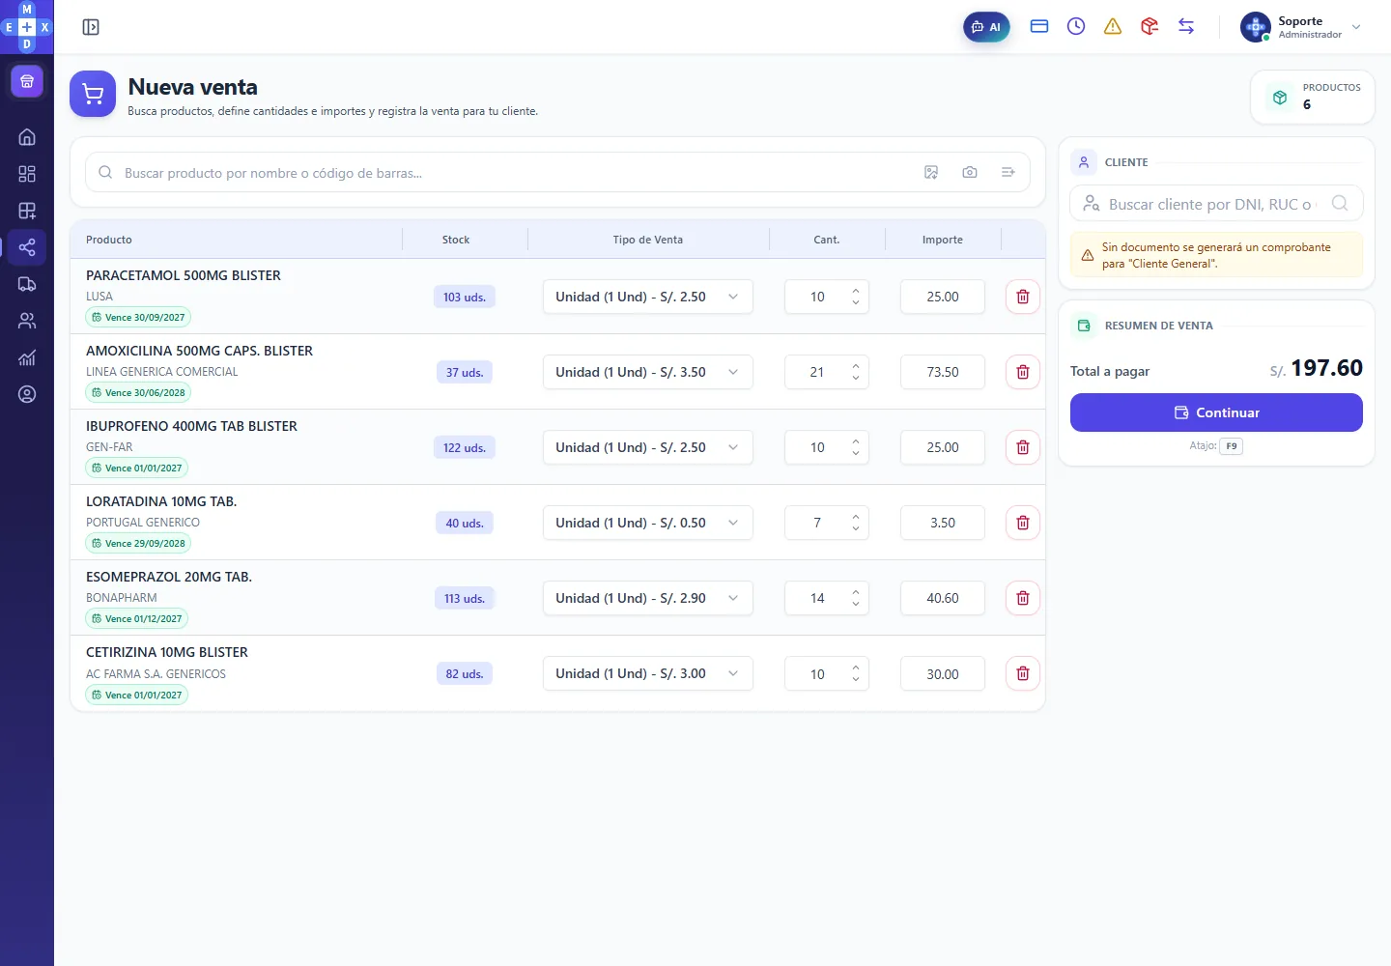Delete Ibuprofeno 400MG Tab row
1391x966 pixels.
tap(1023, 447)
